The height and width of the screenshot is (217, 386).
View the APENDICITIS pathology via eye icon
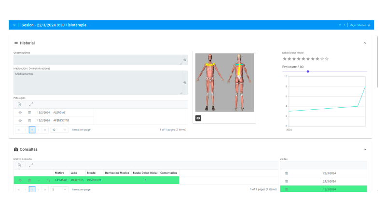(x=20, y=120)
